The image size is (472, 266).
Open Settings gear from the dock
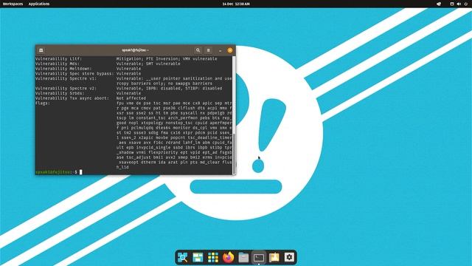point(289,257)
